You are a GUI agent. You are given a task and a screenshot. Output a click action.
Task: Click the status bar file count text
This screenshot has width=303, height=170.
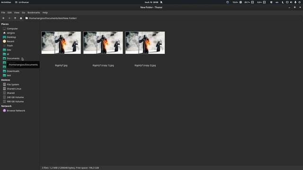pos(71,168)
